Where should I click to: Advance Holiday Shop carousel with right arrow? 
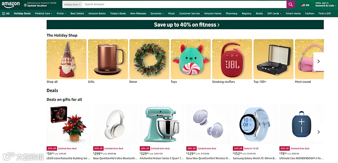point(318,61)
